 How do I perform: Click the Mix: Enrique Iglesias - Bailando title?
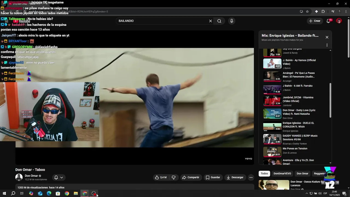click(290, 36)
